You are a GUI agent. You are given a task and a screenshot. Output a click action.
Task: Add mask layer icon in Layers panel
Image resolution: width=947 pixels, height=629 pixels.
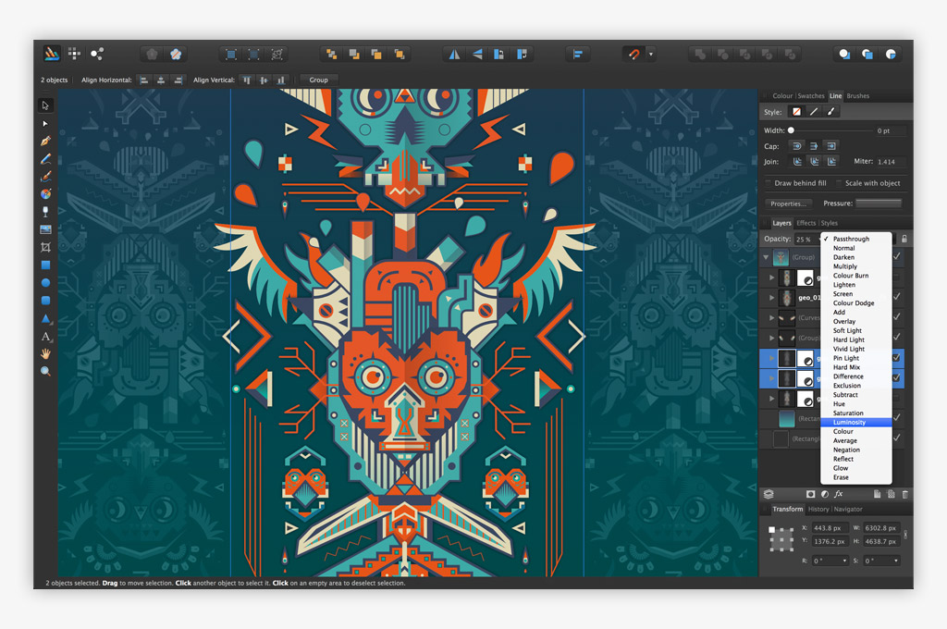pyautogui.click(x=810, y=494)
